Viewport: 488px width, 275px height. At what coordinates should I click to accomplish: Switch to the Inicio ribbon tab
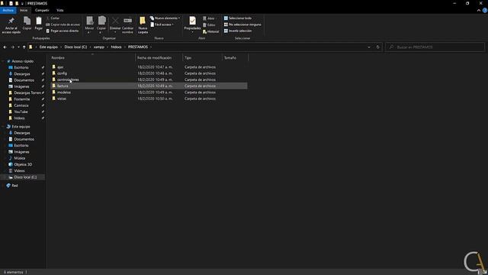point(24,10)
